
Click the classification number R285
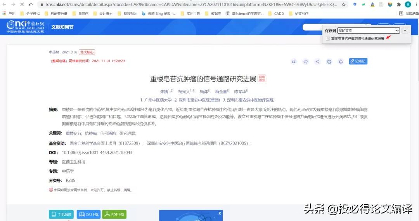pos(70,180)
